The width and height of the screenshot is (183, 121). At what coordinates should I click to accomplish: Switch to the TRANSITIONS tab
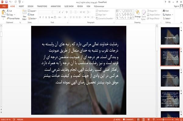42,6
